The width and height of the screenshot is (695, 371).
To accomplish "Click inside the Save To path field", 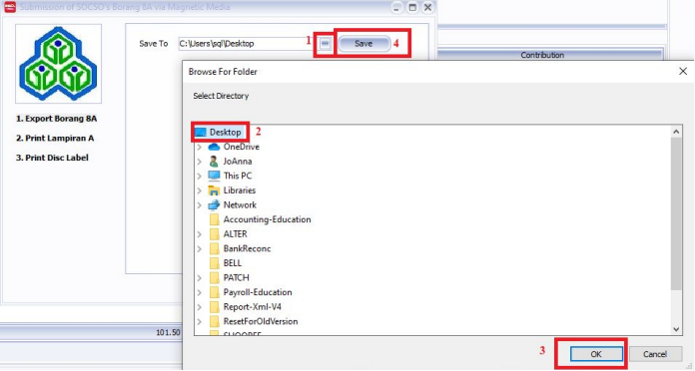I will pyautogui.click(x=245, y=44).
